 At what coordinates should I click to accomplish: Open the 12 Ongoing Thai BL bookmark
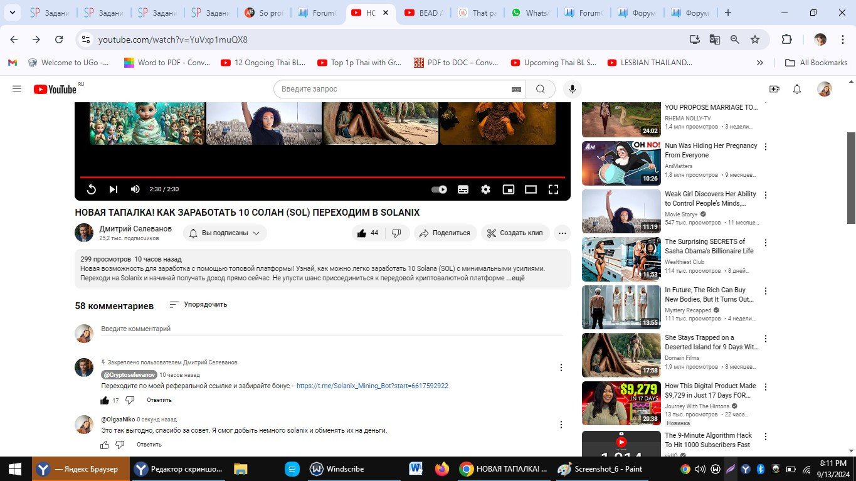[x=263, y=63]
